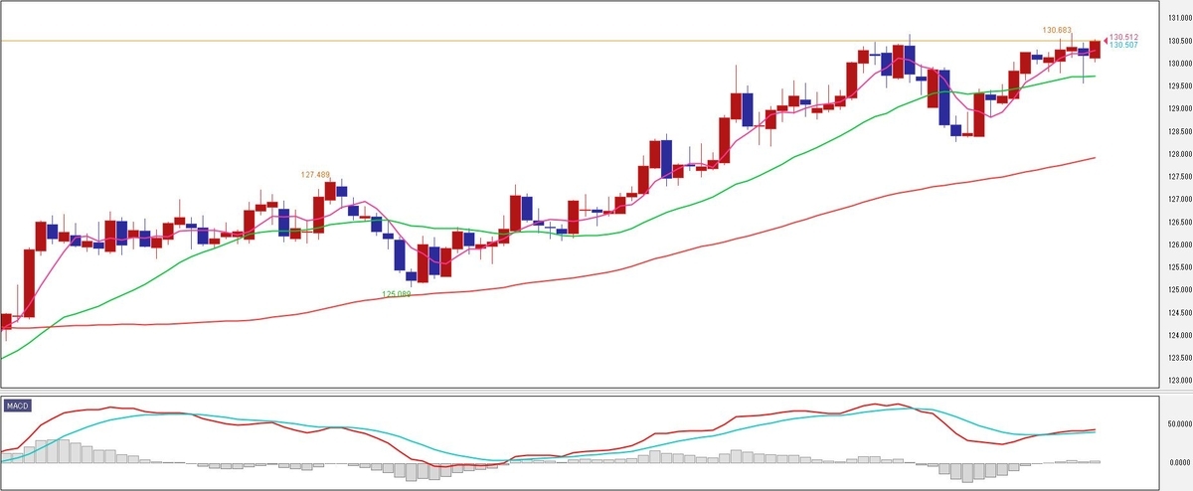
Task: Click 0.0000 on the MACD axis
Action: [x=1181, y=462]
